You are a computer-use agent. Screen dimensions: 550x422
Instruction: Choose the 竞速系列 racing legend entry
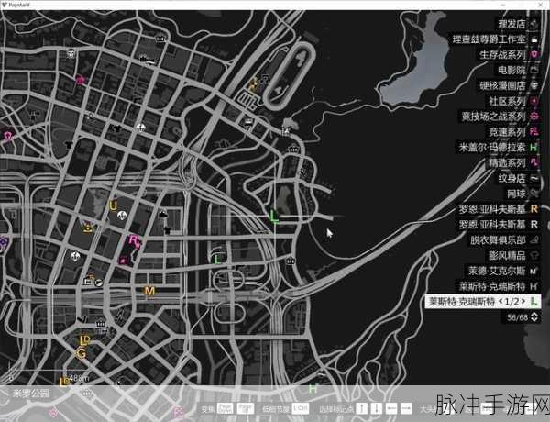click(x=514, y=132)
